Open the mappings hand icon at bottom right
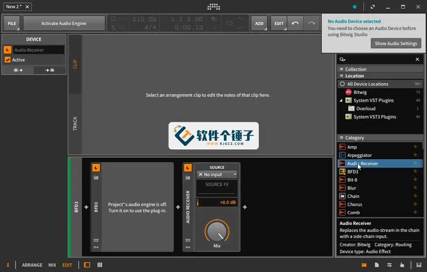Image resolution: width=427 pixels, height=272 pixels. (402, 265)
